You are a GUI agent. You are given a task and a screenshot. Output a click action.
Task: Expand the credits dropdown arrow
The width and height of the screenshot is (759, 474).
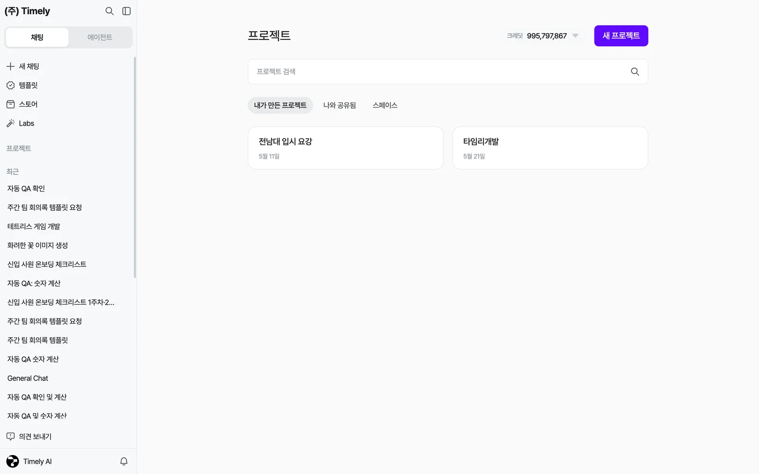[575, 36]
